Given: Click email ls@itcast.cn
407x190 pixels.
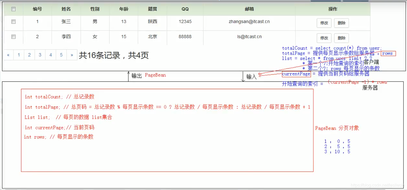Looking at the screenshot, I should (249, 37).
